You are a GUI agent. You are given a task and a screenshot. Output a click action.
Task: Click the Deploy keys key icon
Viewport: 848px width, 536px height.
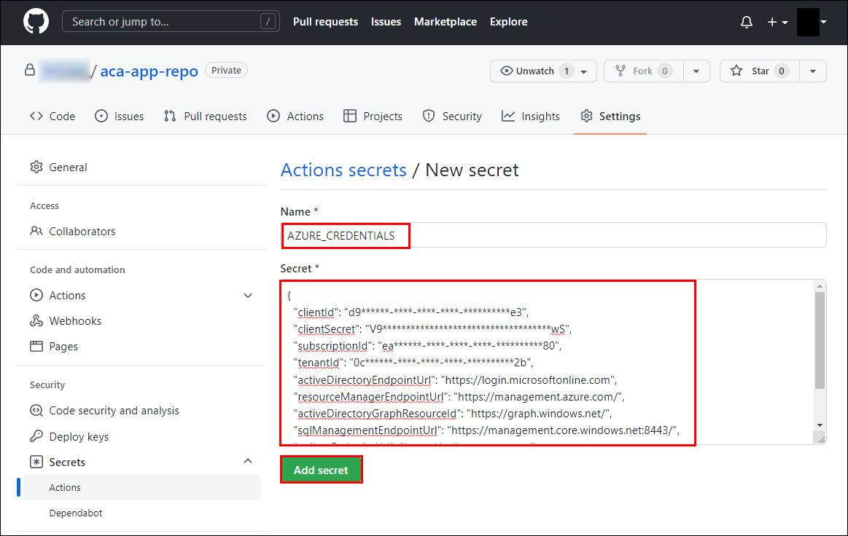36,436
